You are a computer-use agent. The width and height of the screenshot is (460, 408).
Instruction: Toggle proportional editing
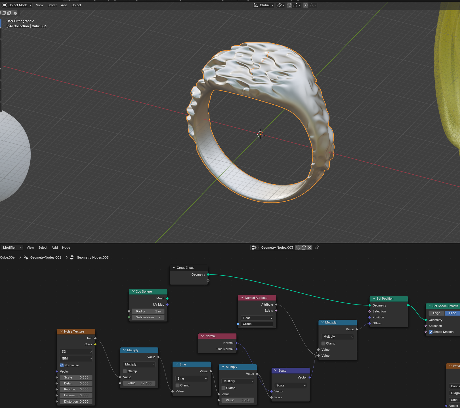point(306,5)
